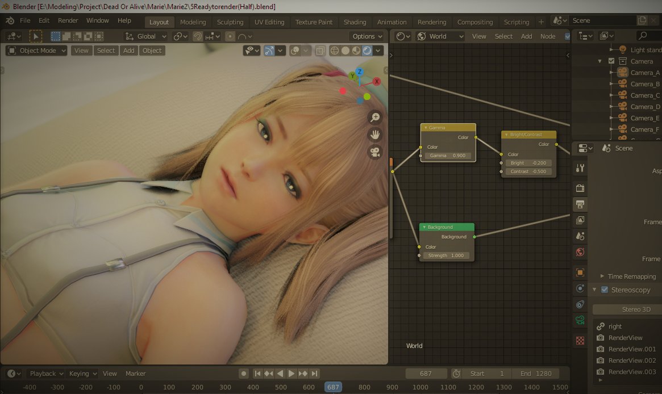Open the File menu
This screenshot has width=662, height=394.
point(26,20)
